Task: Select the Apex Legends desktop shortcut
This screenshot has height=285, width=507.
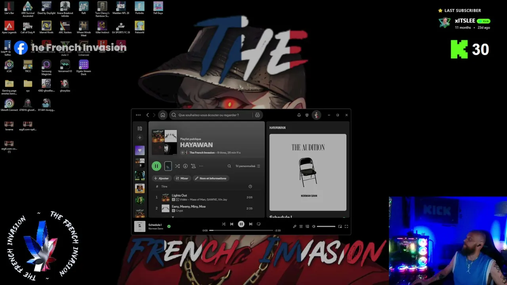Action: point(9,27)
